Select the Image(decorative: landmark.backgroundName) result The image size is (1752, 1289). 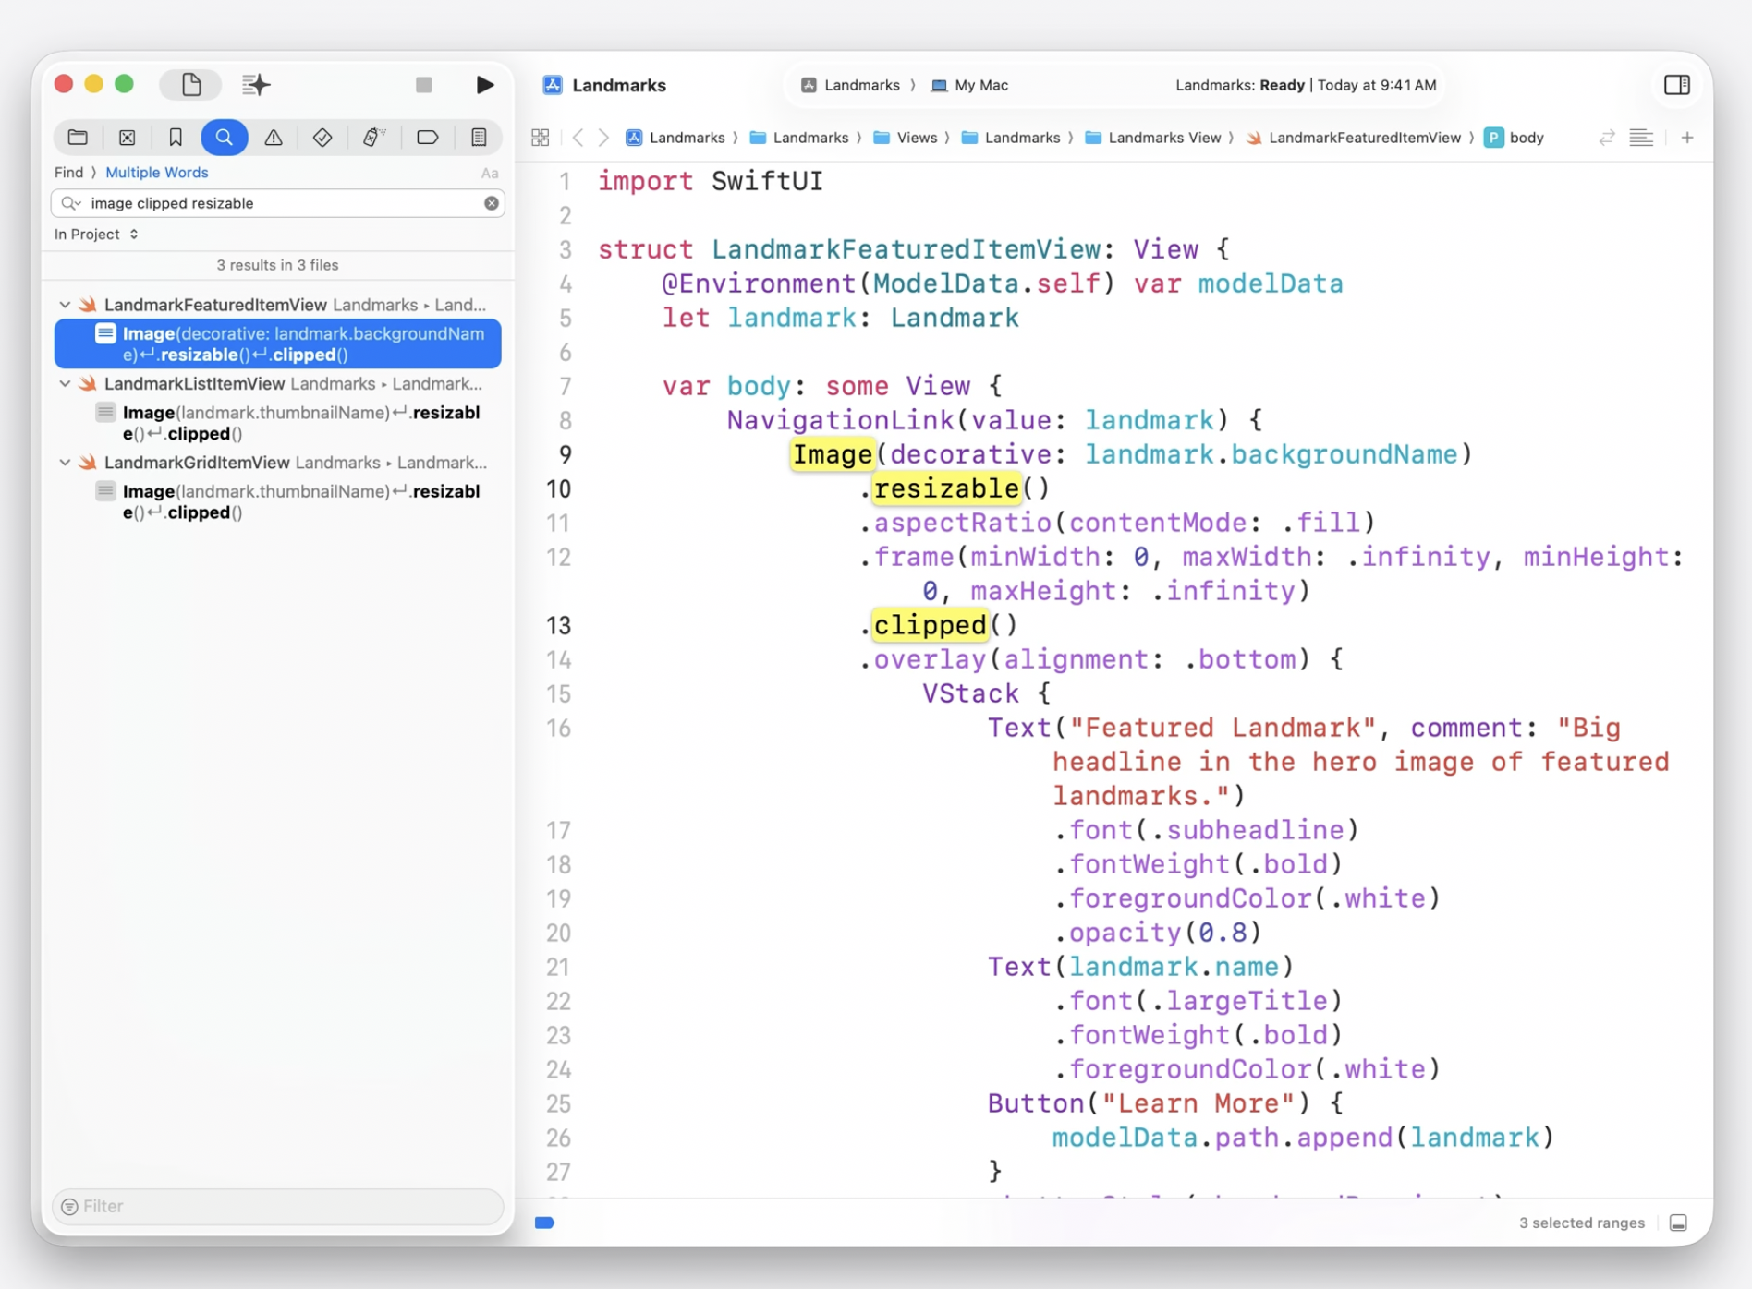click(278, 343)
